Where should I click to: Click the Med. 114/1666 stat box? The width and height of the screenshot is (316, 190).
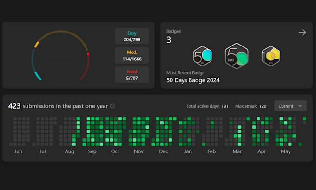coord(132,55)
